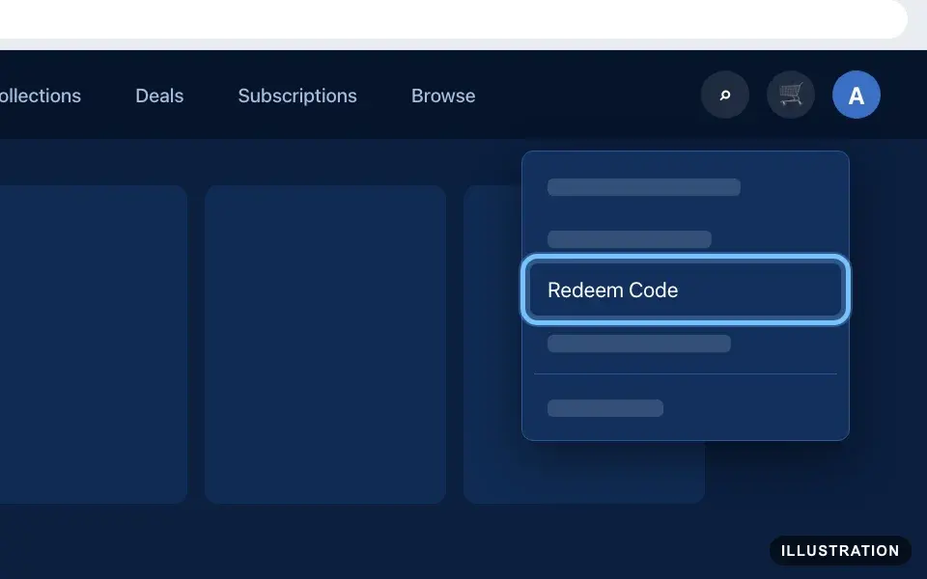
Task: Open the Subscriptions tab
Action: [297, 96]
